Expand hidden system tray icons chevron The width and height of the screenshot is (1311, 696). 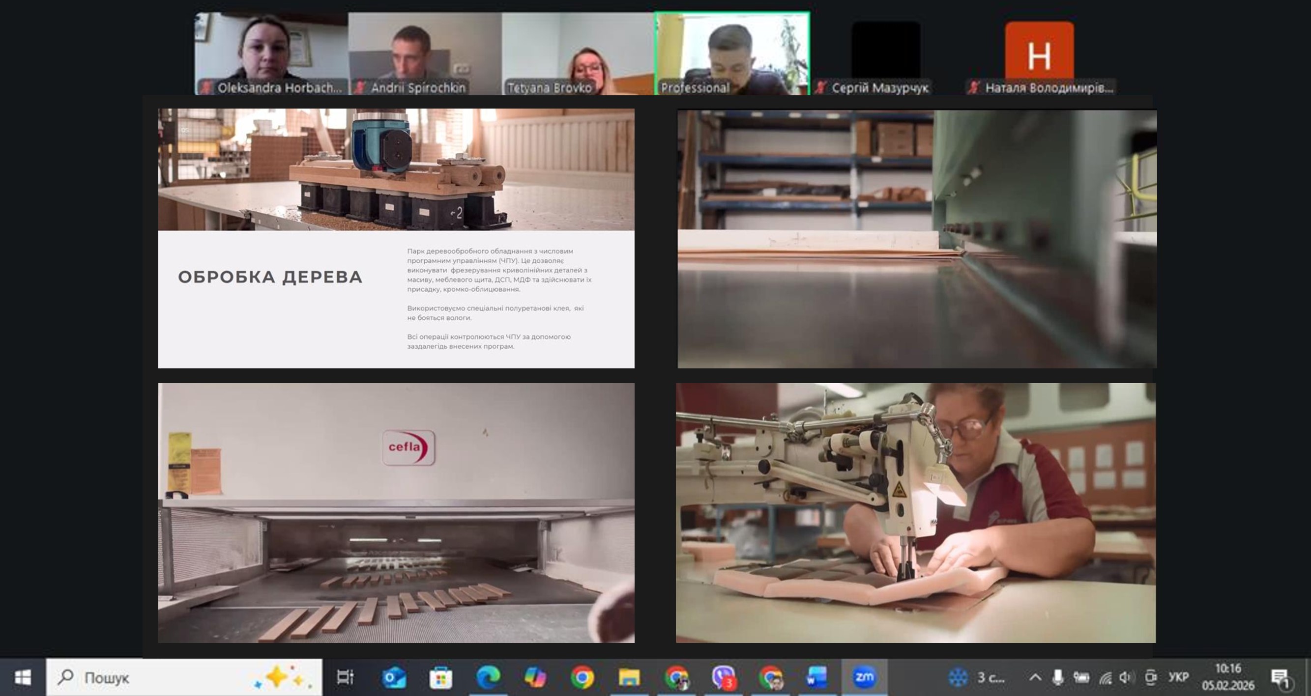1035,677
